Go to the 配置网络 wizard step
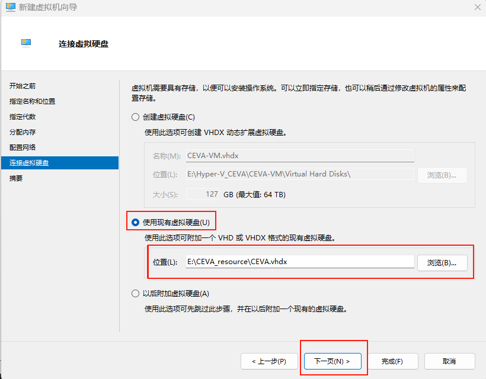 click(23, 147)
